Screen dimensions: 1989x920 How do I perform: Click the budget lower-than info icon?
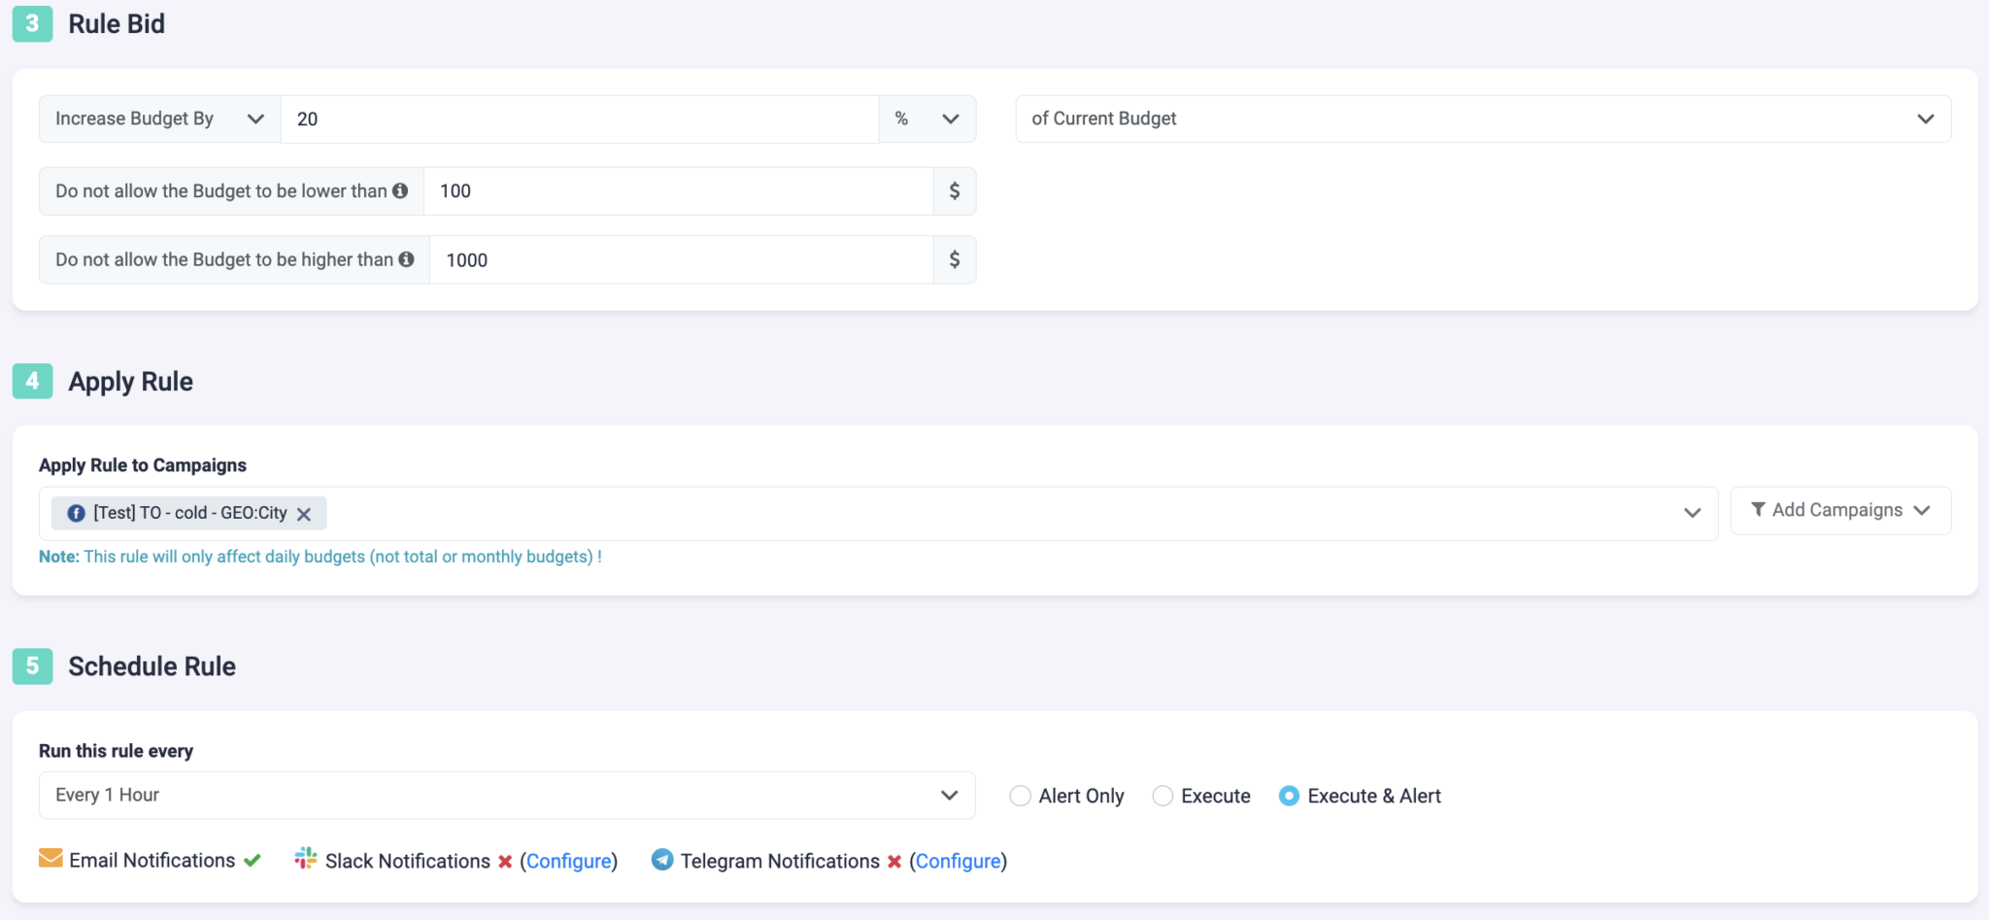tap(401, 190)
